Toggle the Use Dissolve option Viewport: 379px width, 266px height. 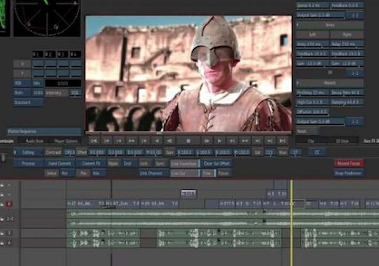pyautogui.click(x=185, y=163)
